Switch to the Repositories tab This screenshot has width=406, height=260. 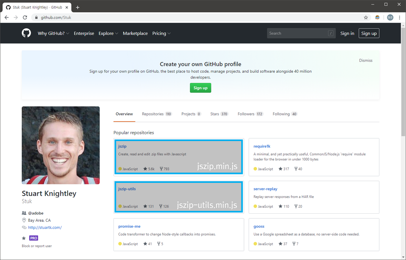[x=157, y=114]
